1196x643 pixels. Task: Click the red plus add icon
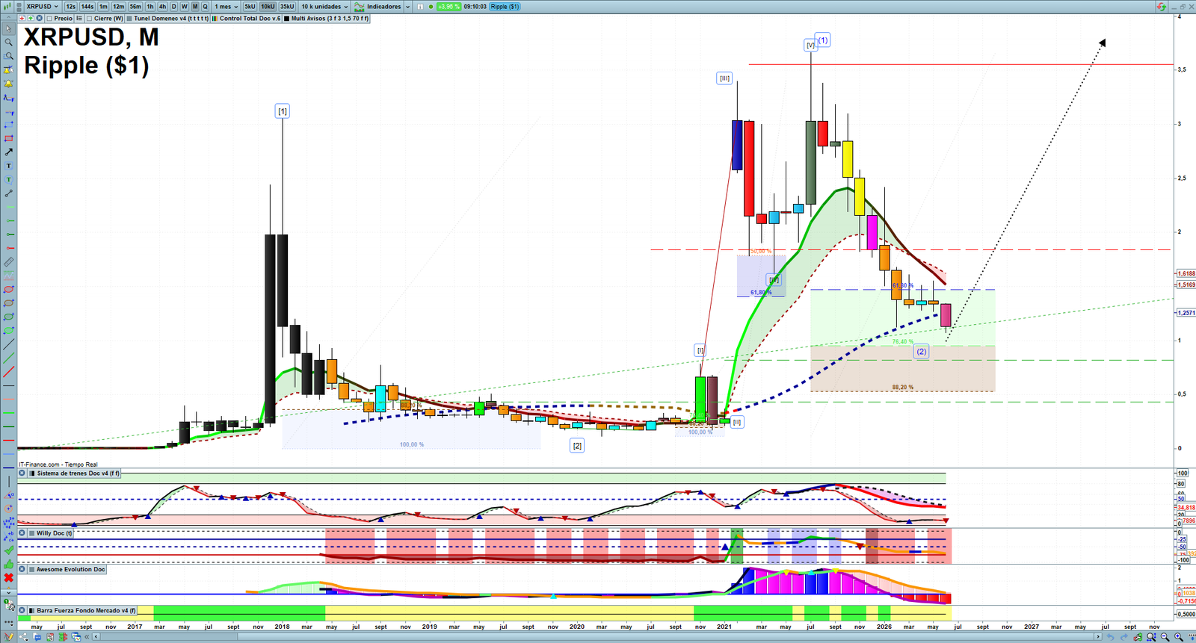click(22, 18)
